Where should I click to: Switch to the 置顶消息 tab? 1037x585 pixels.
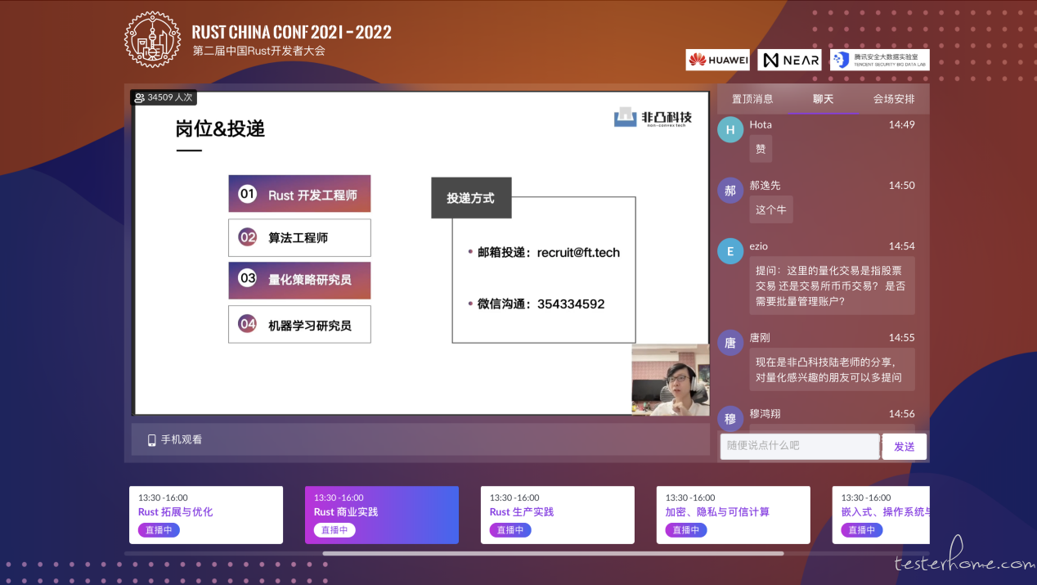point(752,99)
